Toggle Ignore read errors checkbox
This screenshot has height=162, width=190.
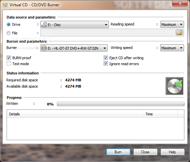(106, 63)
